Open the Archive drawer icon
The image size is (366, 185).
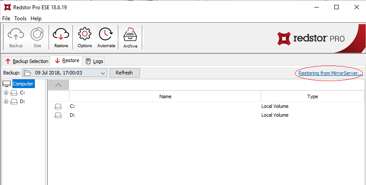pyautogui.click(x=130, y=34)
